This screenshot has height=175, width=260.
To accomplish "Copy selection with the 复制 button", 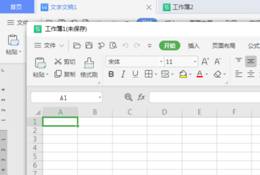I will (65, 74).
